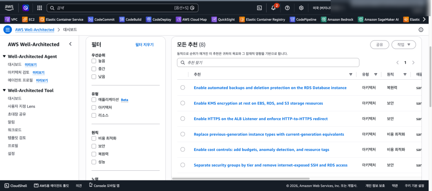Open the QuickSight shortcut

[223, 19]
